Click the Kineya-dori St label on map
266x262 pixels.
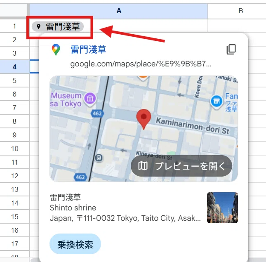click(x=154, y=155)
